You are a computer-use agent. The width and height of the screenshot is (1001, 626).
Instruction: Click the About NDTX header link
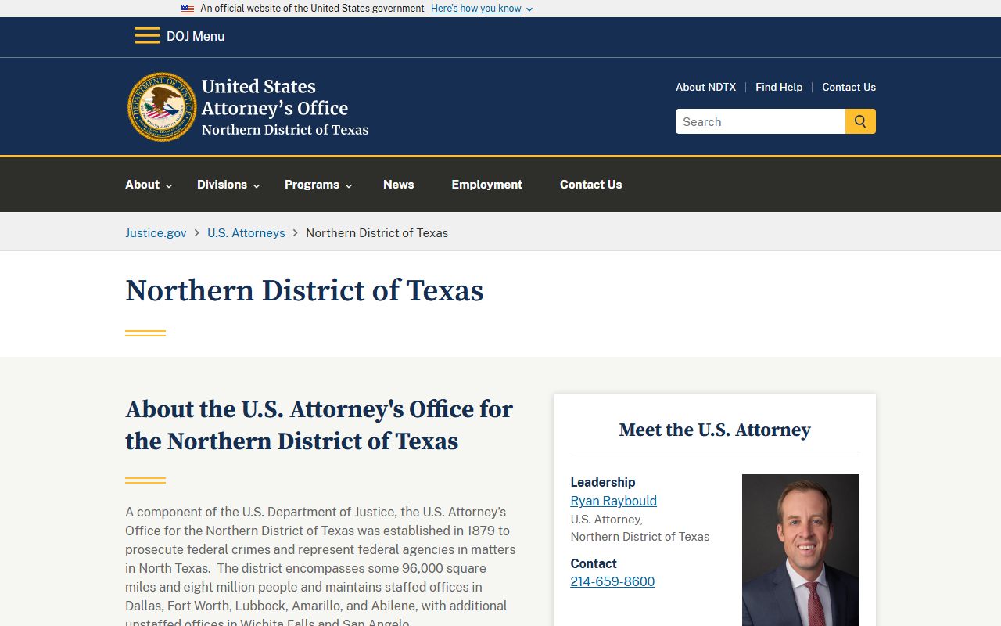705,87
